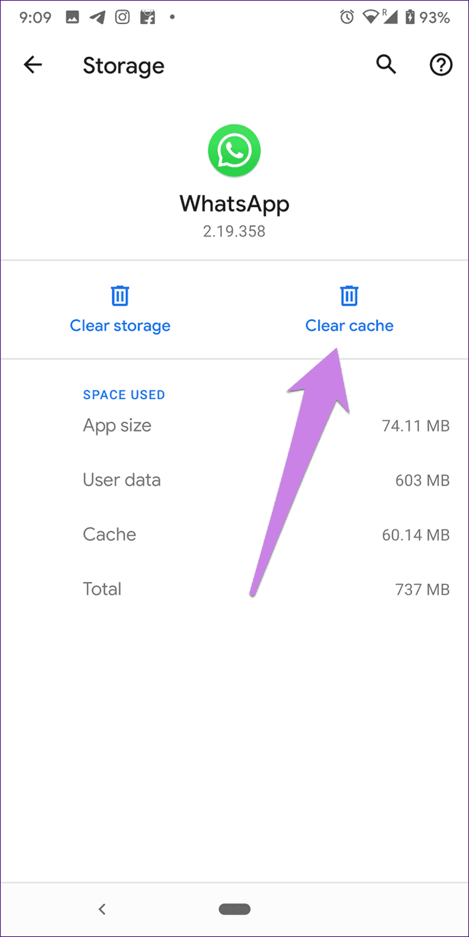Open the Instagram notification icon in status bar
The width and height of the screenshot is (469, 937).
pos(122,17)
